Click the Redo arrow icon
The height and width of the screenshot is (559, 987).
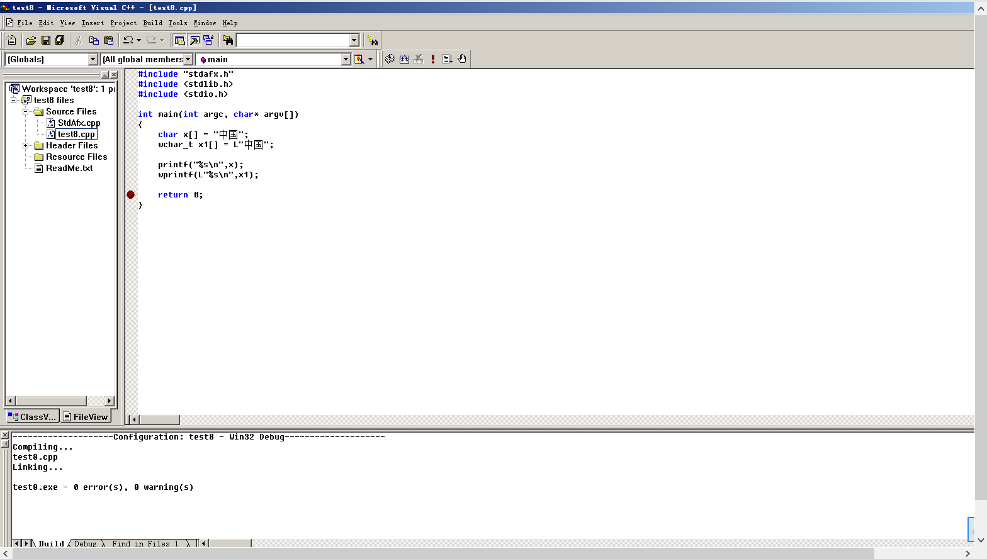(x=151, y=40)
